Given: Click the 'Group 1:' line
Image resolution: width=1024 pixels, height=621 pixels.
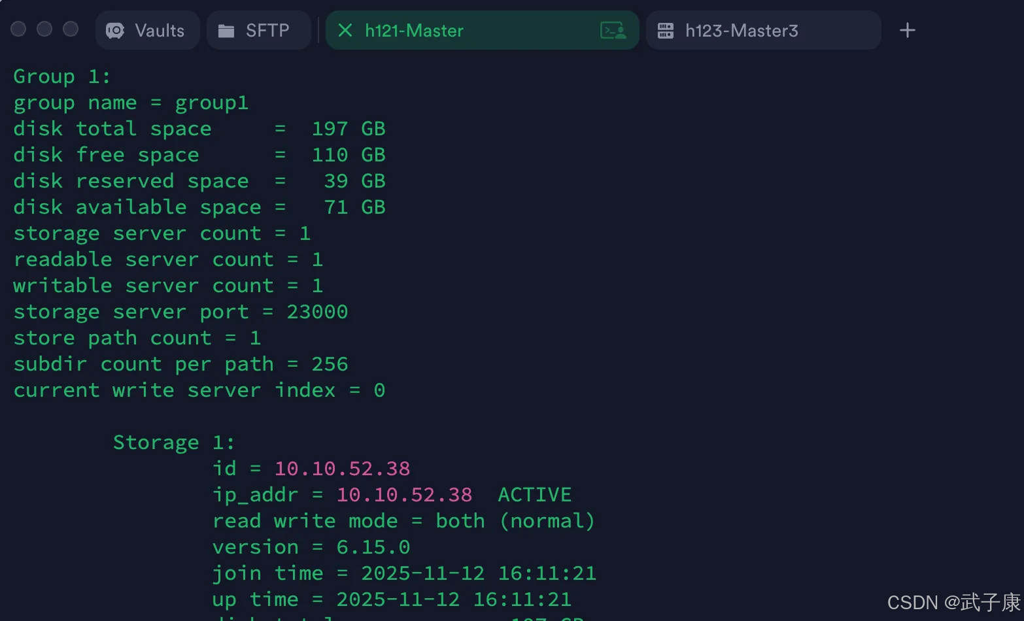Looking at the screenshot, I should (62, 76).
